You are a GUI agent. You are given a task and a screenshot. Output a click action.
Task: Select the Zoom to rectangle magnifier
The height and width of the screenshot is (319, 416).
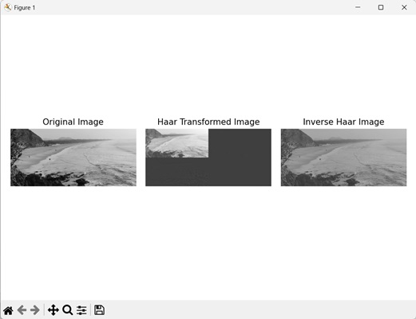click(68, 310)
